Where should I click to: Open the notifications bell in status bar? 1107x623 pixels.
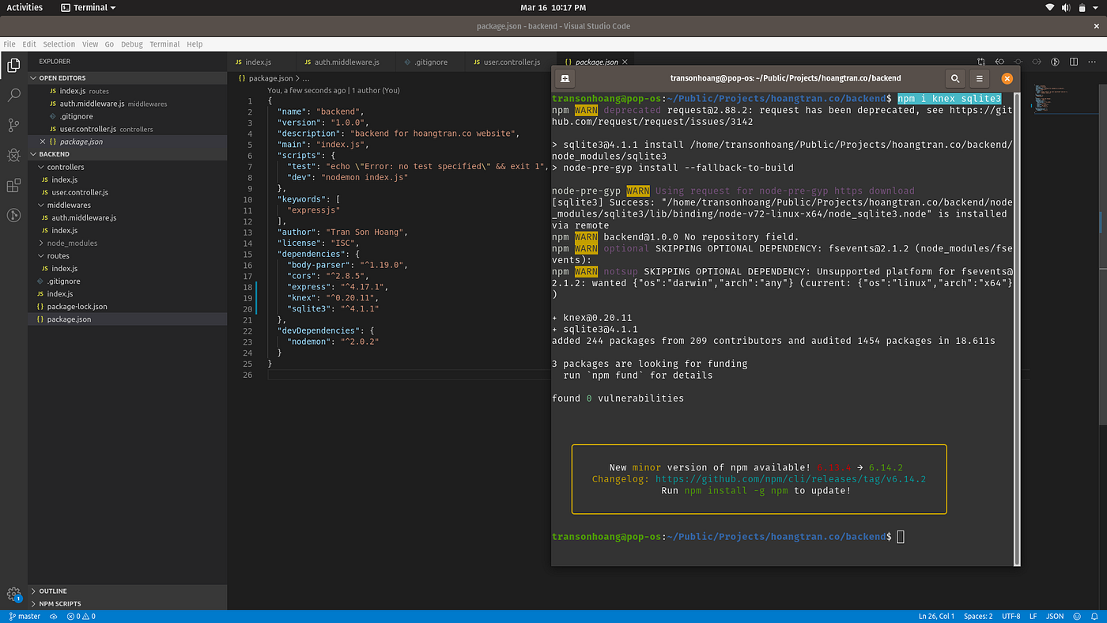(1094, 616)
